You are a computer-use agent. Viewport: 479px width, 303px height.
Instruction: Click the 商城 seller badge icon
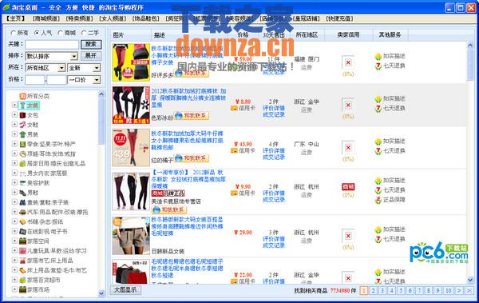(348, 187)
